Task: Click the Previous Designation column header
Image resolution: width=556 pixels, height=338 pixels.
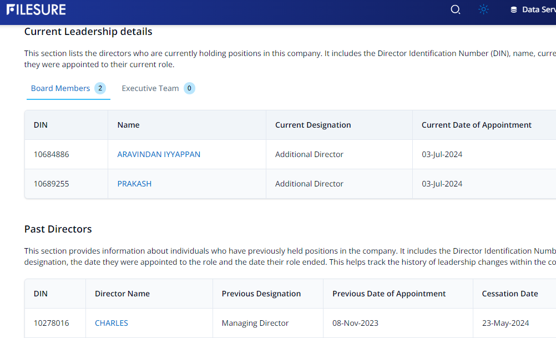Action: click(261, 294)
